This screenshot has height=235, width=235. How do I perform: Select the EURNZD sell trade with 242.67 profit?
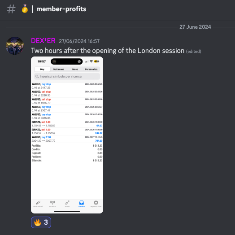click(67, 131)
